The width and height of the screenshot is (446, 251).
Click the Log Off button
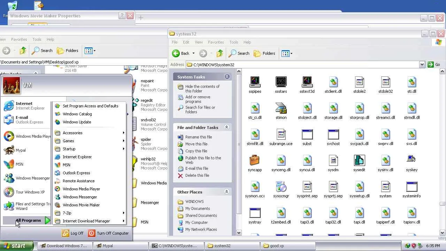(x=72, y=233)
